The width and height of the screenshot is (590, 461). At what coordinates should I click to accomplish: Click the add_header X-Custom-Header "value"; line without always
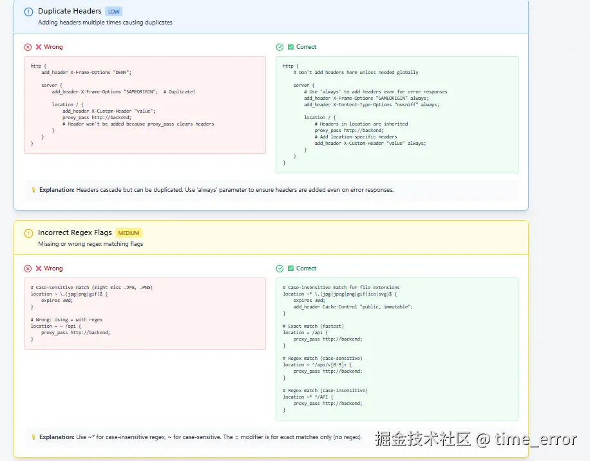(109, 111)
